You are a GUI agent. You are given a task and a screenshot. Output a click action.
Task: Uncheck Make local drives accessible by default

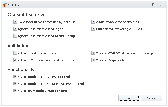coord(15,22)
